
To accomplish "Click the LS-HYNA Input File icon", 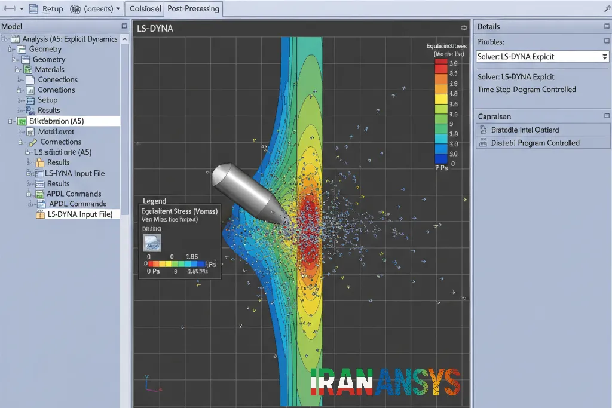I will pyautogui.click(x=39, y=173).
